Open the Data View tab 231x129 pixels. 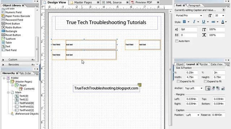(217, 64)
